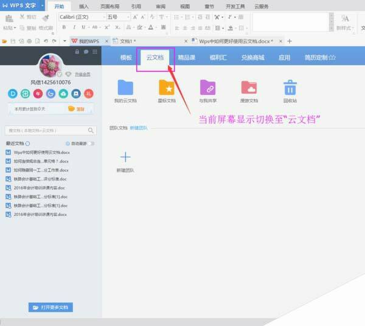Switch to the 文档1 document tab

pos(148,41)
